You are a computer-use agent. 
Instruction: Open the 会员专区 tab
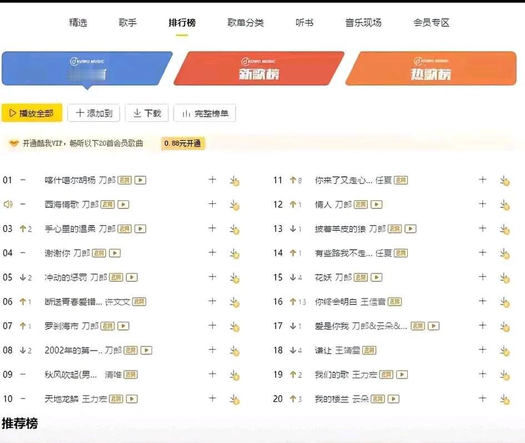pyautogui.click(x=431, y=22)
